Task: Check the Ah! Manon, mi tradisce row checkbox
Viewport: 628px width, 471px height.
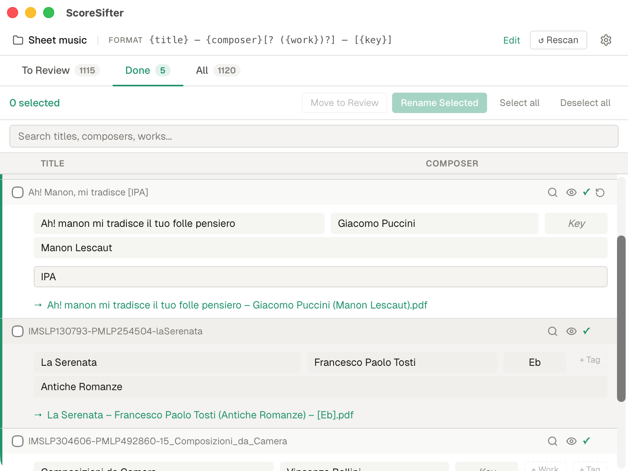Action: pyautogui.click(x=18, y=193)
